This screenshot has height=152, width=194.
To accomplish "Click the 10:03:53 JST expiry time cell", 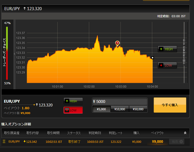I will pyautogui.click(x=95, y=141).
